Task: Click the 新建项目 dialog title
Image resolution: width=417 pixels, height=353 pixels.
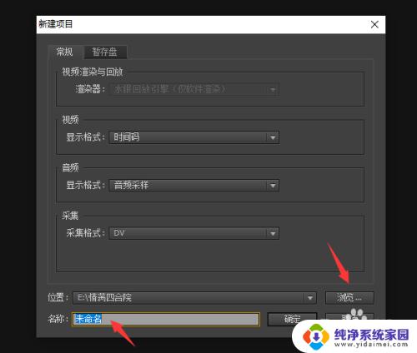Action: pos(56,24)
